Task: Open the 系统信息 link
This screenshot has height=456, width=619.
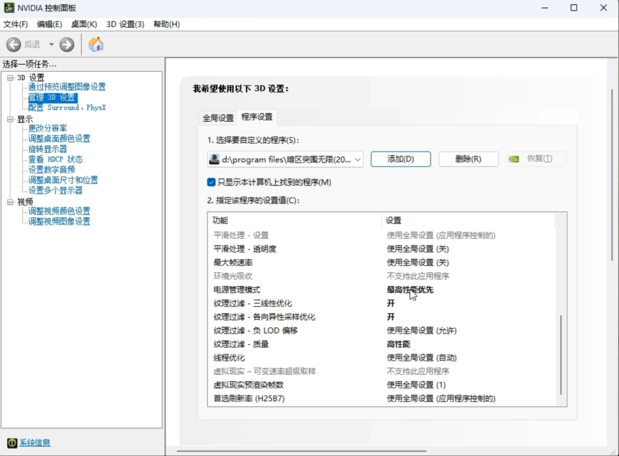Action: (x=35, y=443)
